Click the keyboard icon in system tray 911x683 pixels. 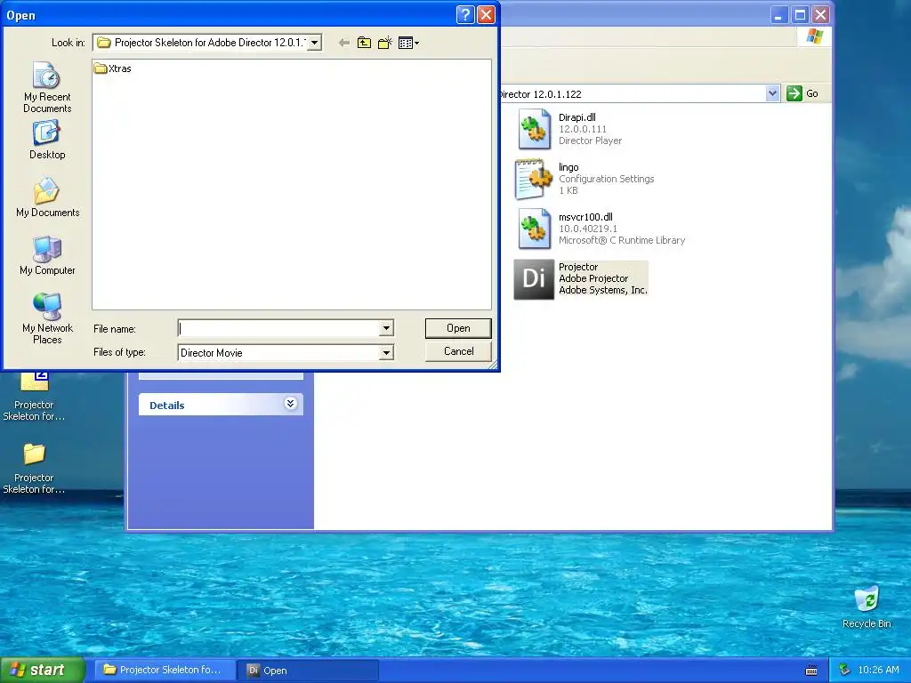click(811, 671)
